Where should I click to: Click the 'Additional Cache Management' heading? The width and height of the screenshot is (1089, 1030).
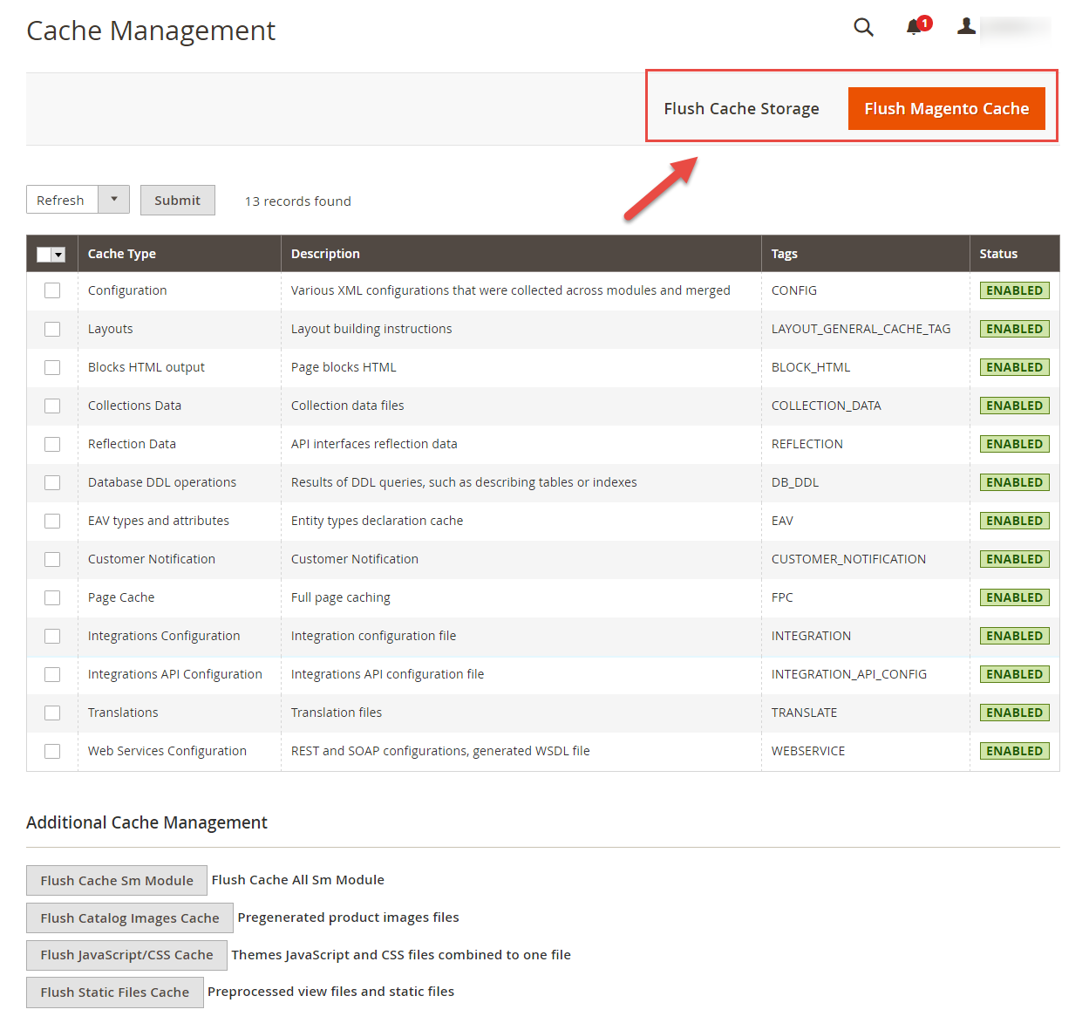tap(146, 822)
